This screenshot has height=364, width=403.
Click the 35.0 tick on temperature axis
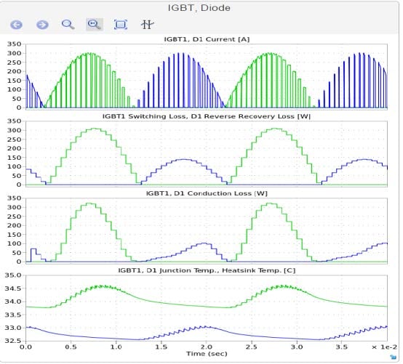click(13, 275)
